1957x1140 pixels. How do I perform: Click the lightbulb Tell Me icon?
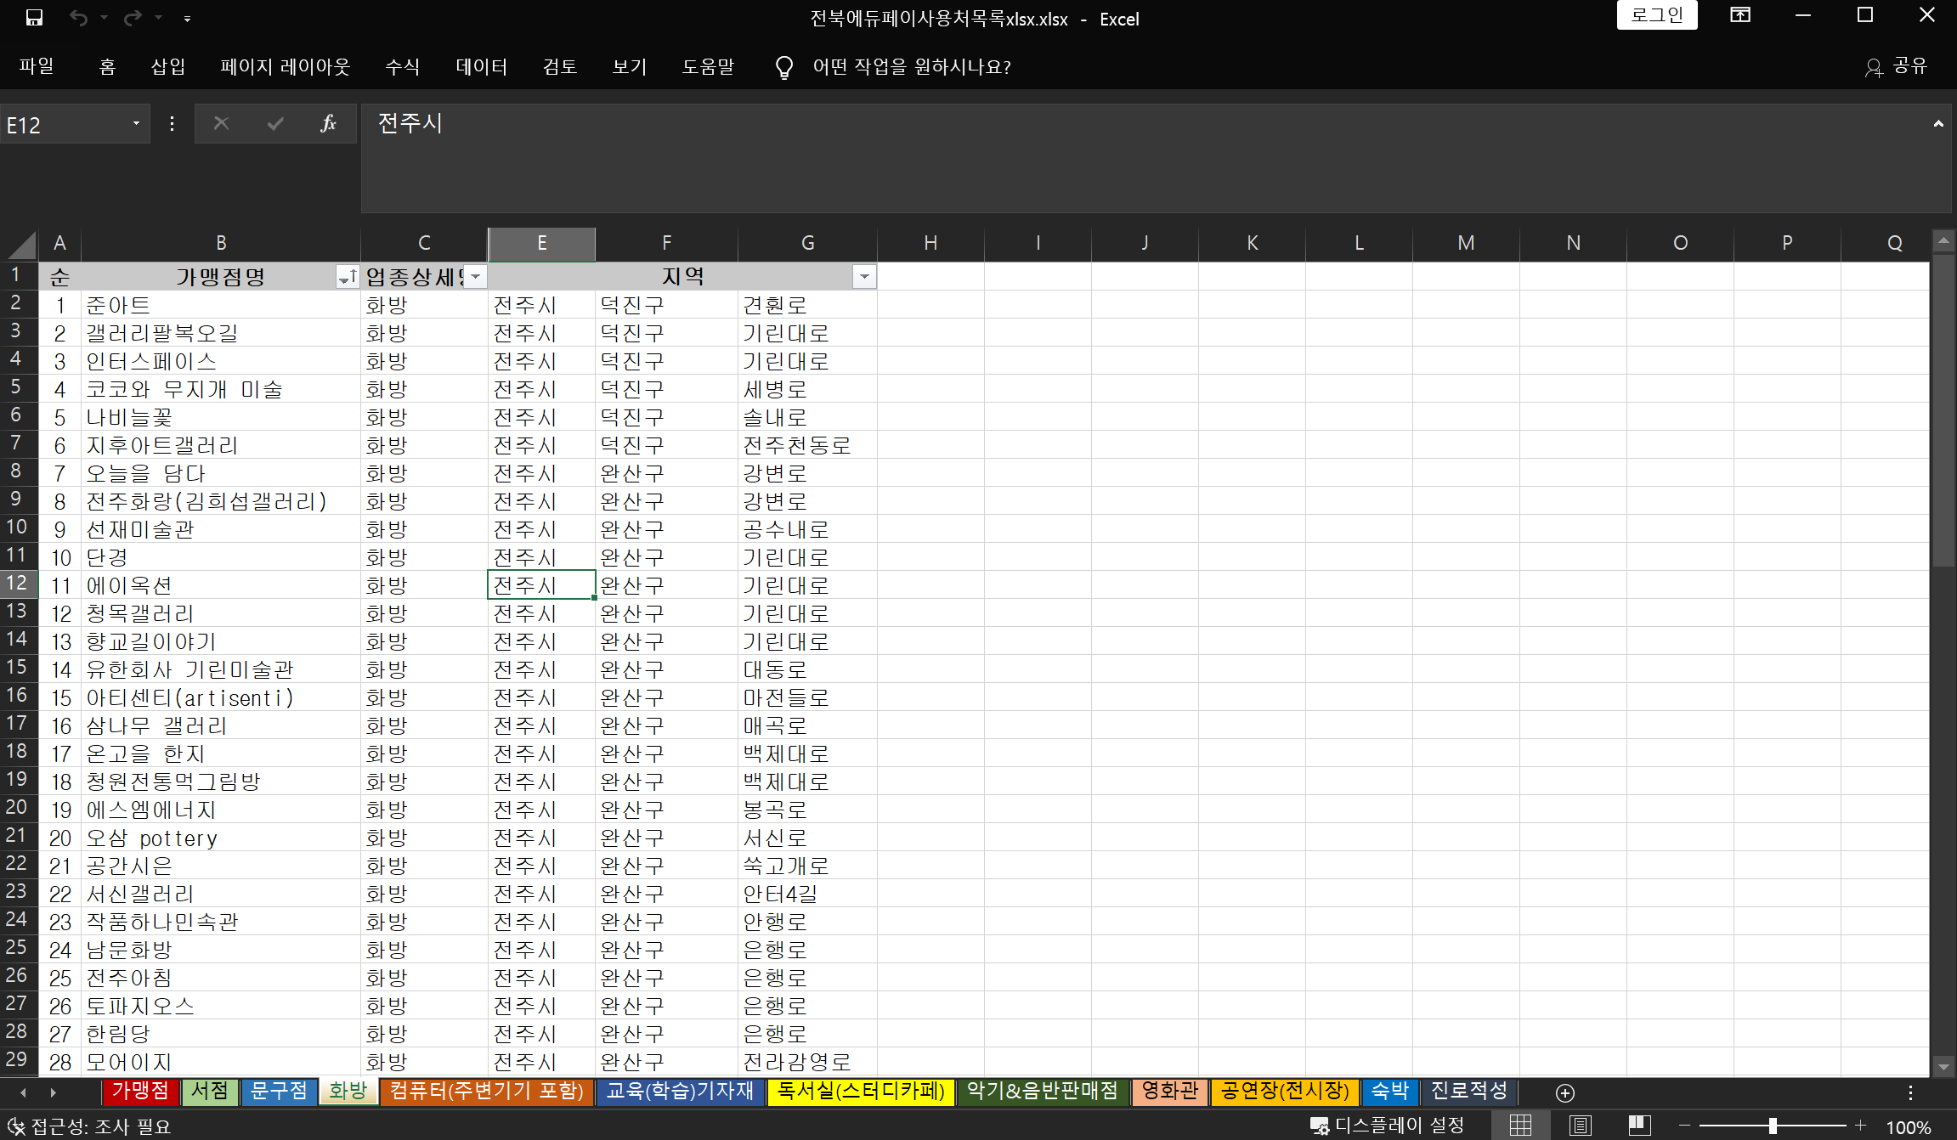783,67
